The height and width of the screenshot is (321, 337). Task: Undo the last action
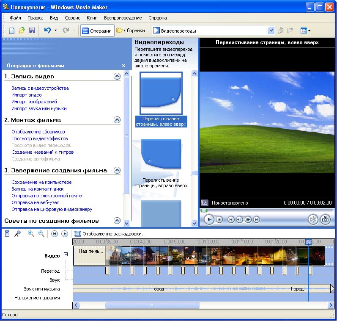coord(47,30)
